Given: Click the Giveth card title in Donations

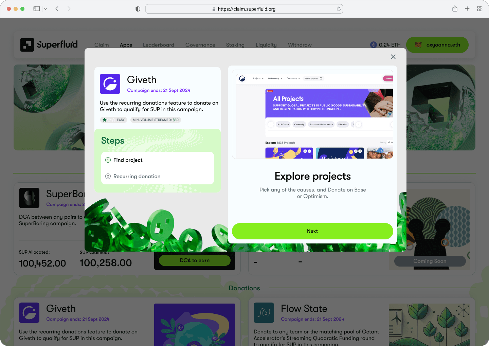Looking at the screenshot, I should click(61, 309).
